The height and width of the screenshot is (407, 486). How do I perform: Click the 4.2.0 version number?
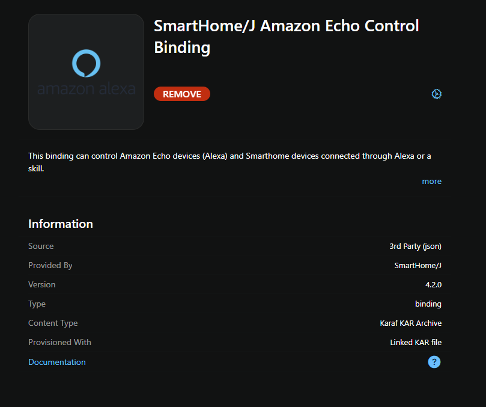pos(433,284)
